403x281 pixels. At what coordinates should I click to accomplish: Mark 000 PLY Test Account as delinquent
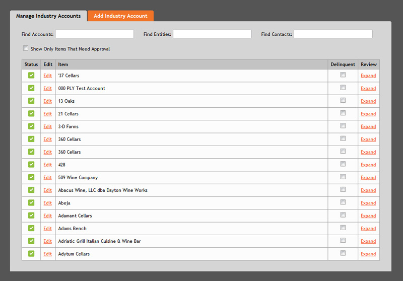click(x=343, y=88)
